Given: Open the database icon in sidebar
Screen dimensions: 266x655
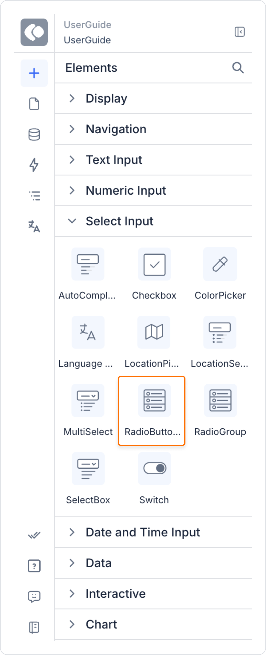Looking at the screenshot, I should (34, 135).
